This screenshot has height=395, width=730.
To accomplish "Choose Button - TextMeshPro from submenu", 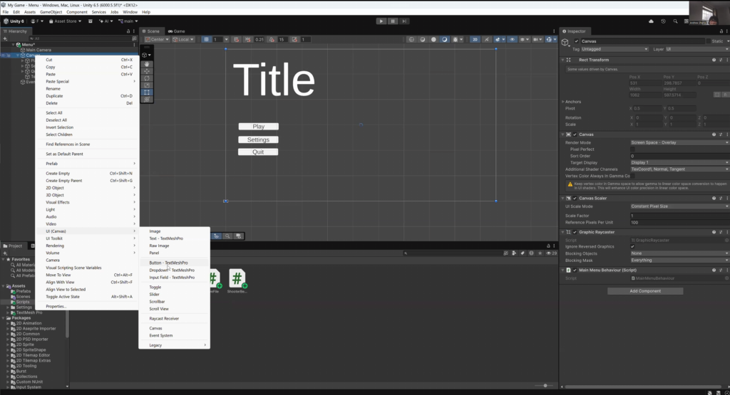I will click(x=168, y=263).
